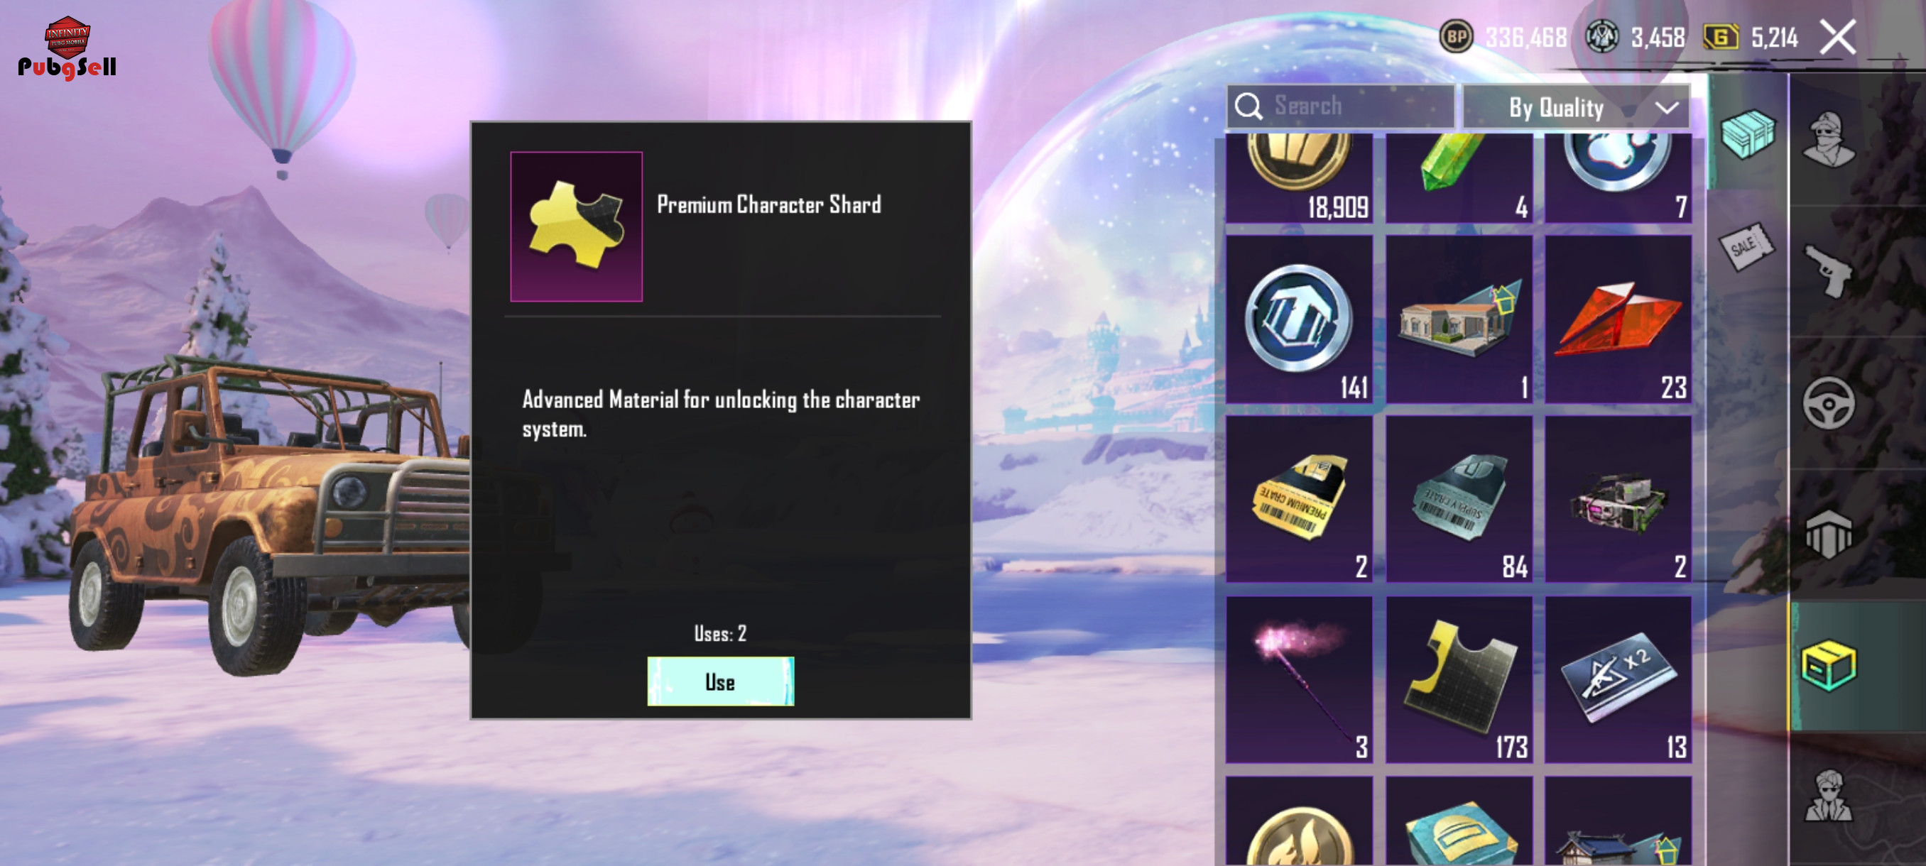Select the Premium Crate coupon item
Image resolution: width=1926 pixels, height=866 pixels.
coord(1299,499)
